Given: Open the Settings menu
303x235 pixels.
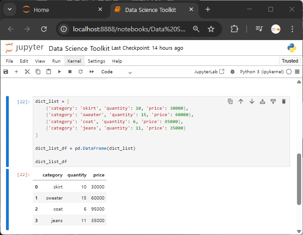Looking at the screenshot, I should click(97, 61).
